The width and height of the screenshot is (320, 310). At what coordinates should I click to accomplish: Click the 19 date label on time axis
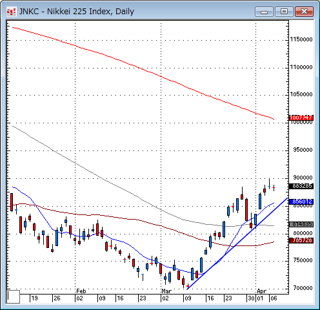pyautogui.click(x=34, y=298)
